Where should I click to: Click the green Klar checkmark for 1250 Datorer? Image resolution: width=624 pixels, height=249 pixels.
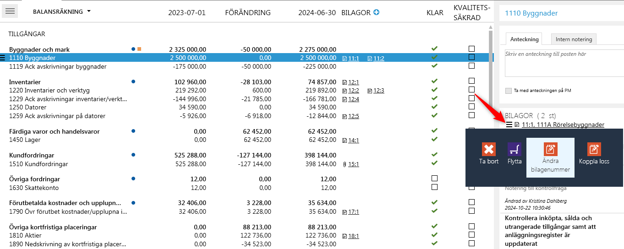coord(434,107)
